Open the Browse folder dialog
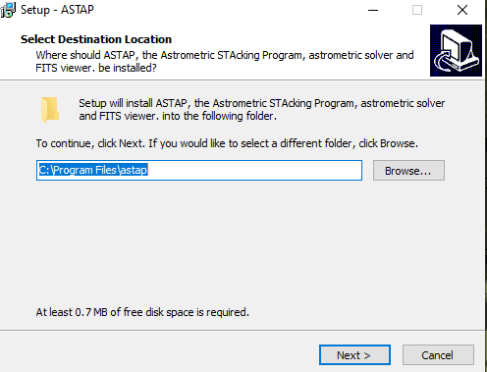 tap(408, 171)
